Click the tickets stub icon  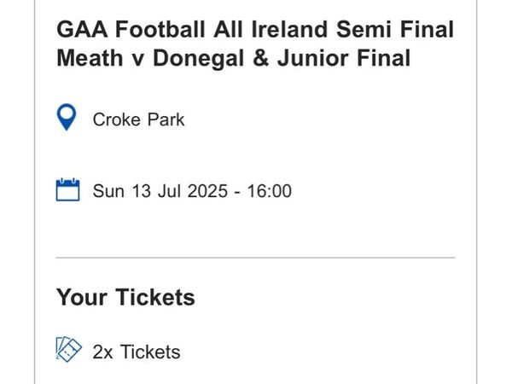(x=68, y=349)
